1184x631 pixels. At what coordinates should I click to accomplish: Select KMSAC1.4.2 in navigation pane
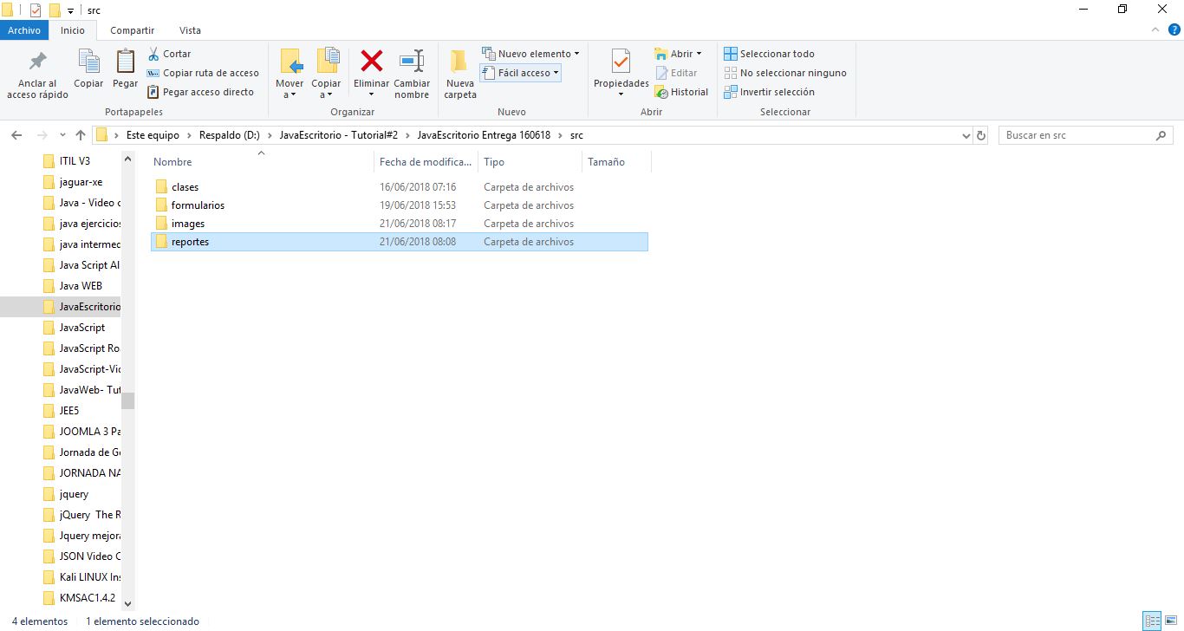pos(87,598)
